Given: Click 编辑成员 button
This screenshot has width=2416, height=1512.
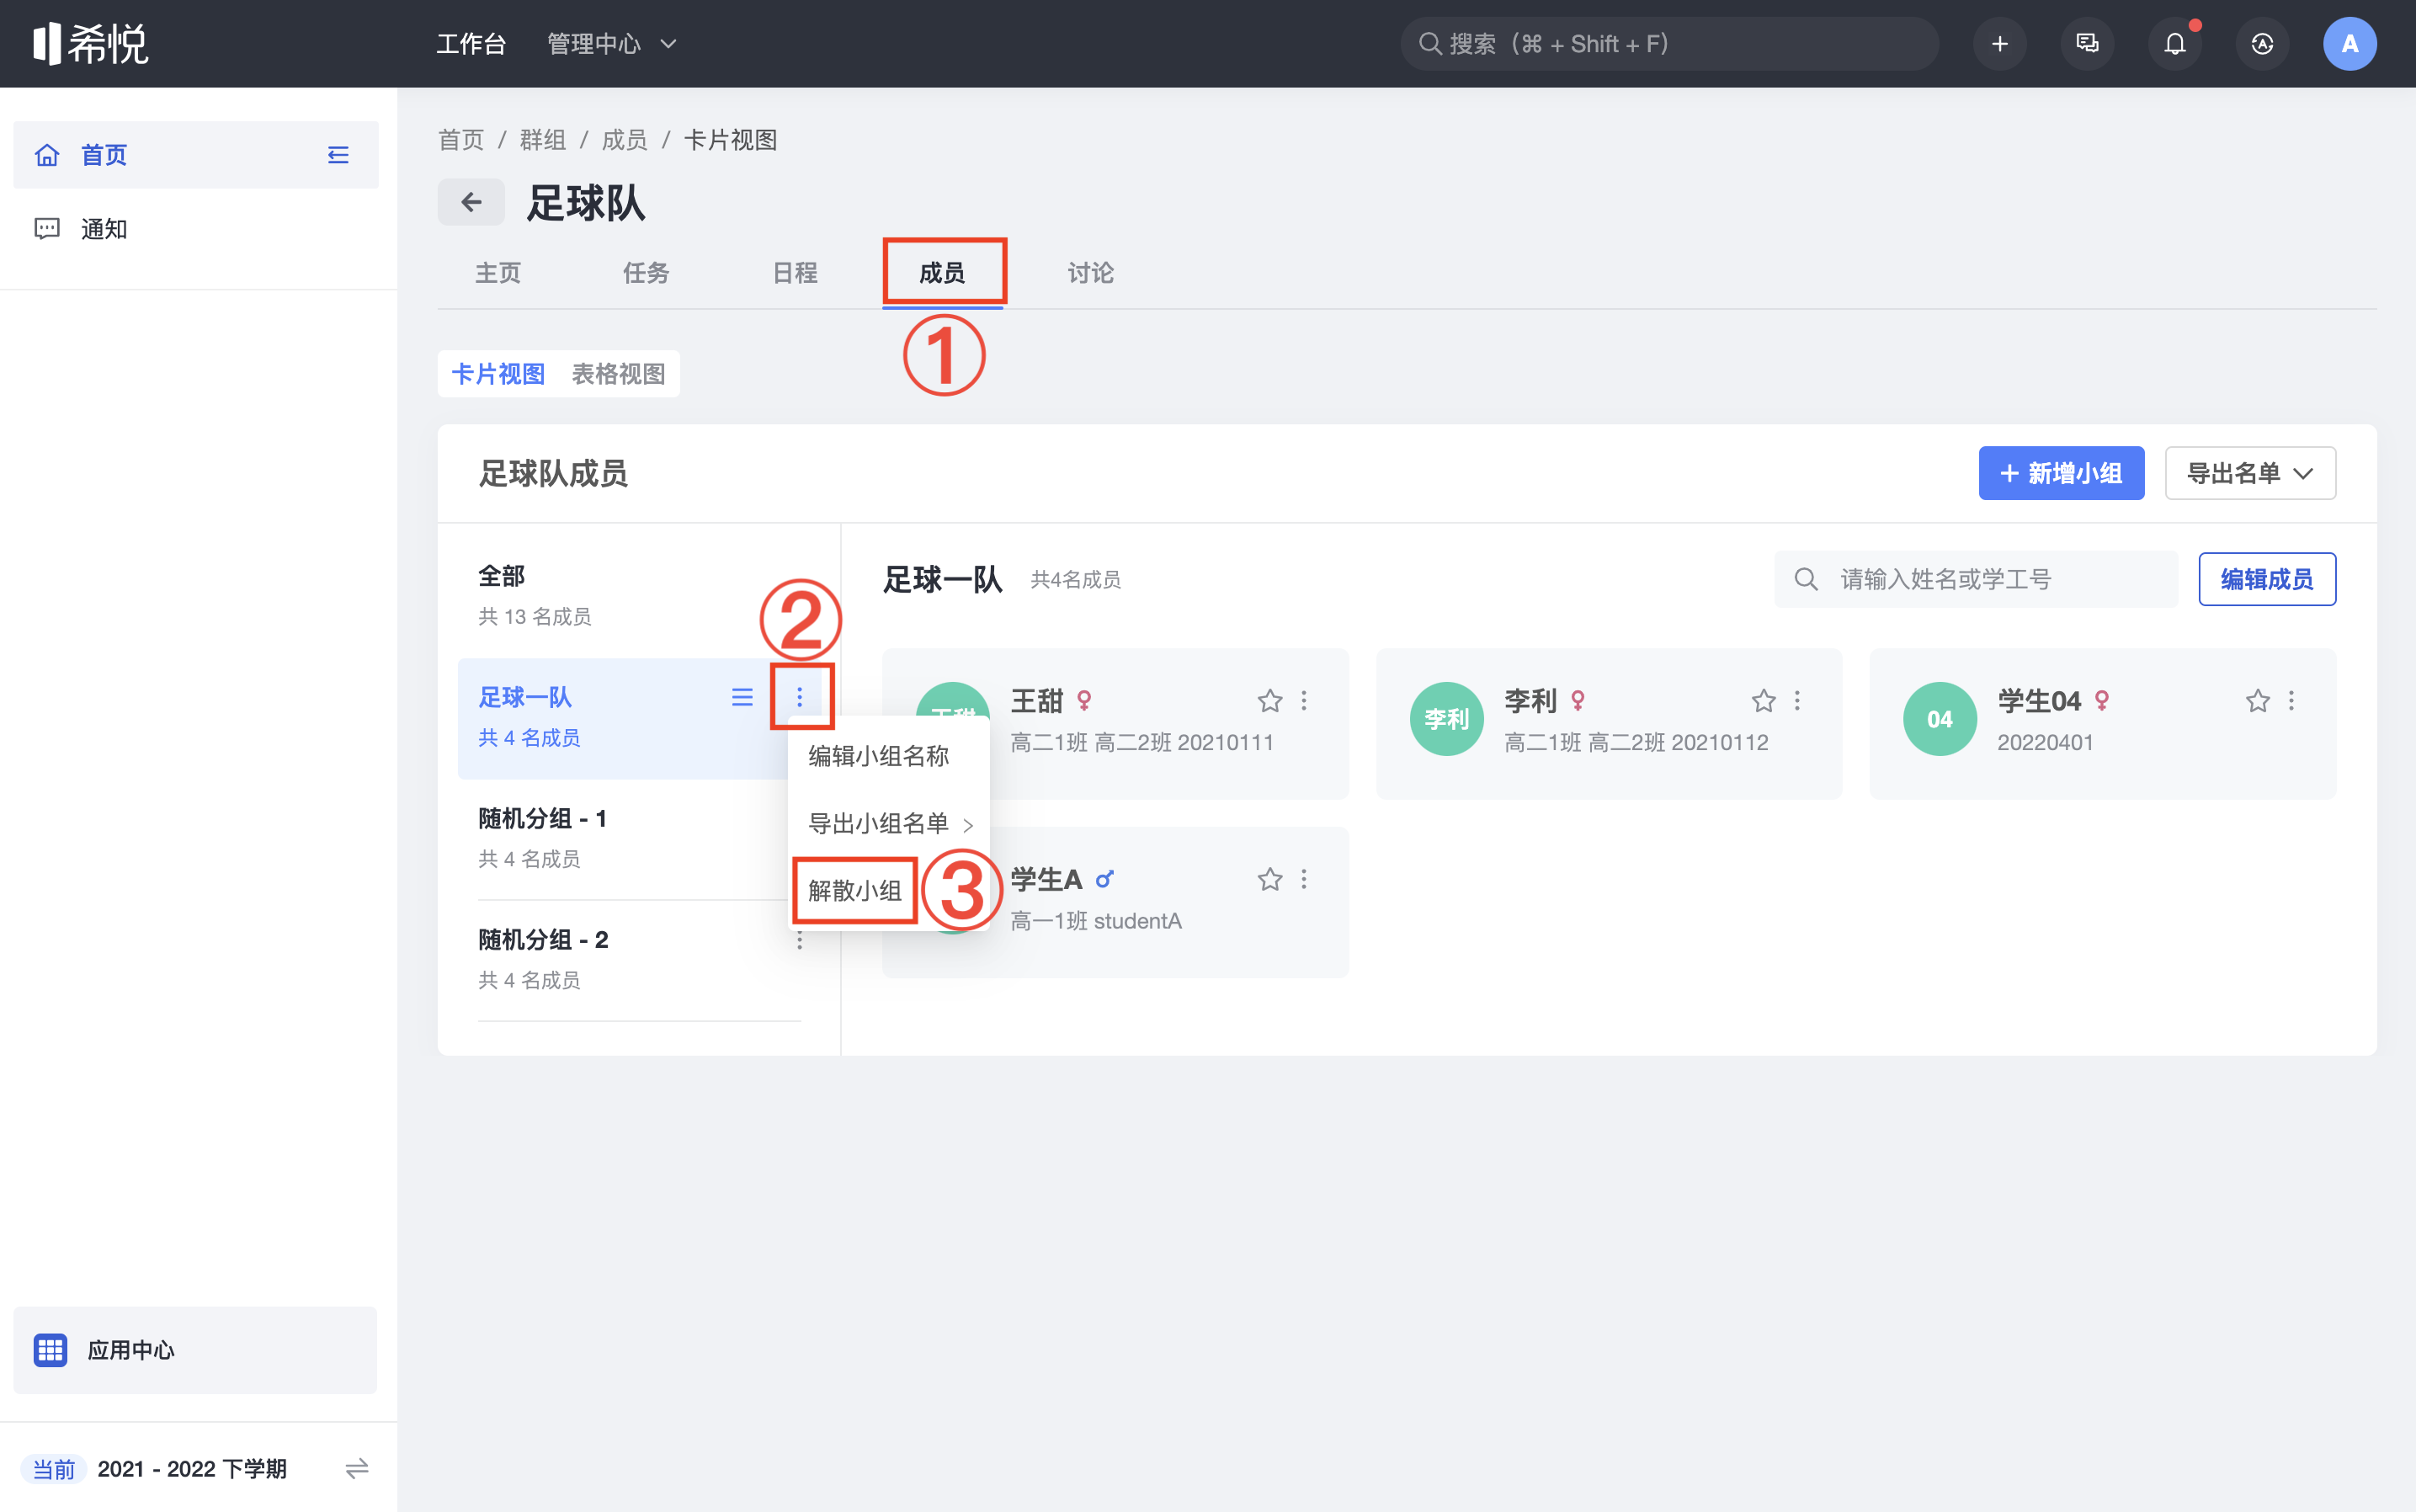Looking at the screenshot, I should pyautogui.click(x=2267, y=579).
